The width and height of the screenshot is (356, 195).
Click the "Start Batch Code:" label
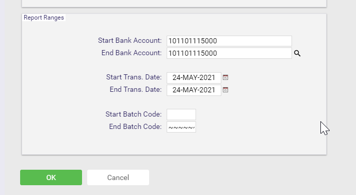tap(134, 114)
